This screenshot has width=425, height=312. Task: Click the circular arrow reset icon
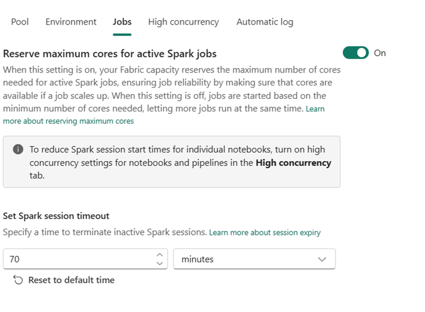pyautogui.click(x=18, y=280)
